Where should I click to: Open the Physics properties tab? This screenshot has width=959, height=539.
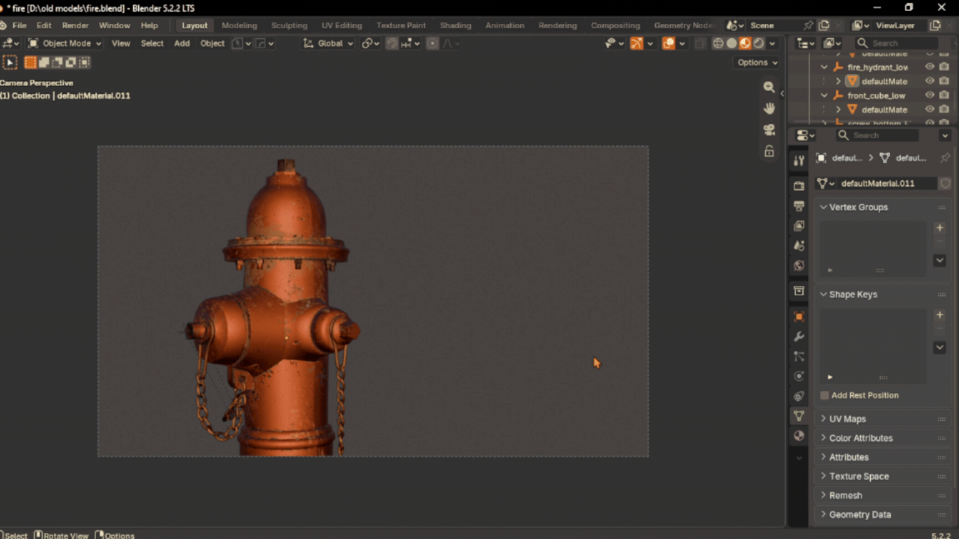coord(799,377)
